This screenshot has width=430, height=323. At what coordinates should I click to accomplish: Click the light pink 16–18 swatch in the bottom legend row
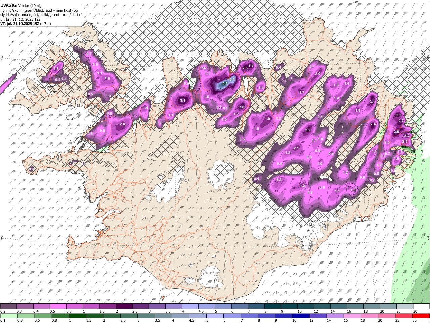pyautogui.click(x=352, y=316)
